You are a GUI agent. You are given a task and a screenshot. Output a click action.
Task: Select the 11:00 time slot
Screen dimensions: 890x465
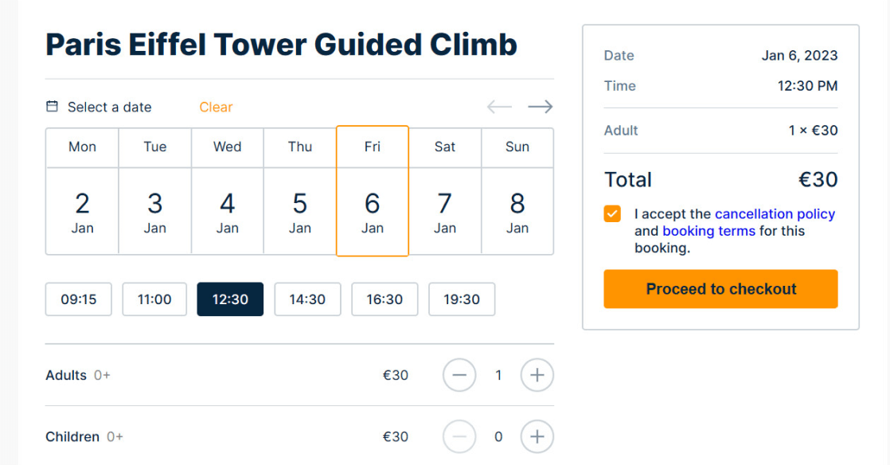[154, 299]
